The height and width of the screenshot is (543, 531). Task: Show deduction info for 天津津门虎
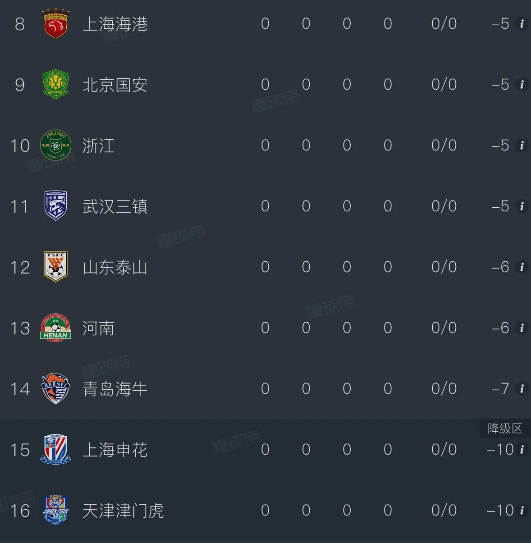tap(522, 510)
